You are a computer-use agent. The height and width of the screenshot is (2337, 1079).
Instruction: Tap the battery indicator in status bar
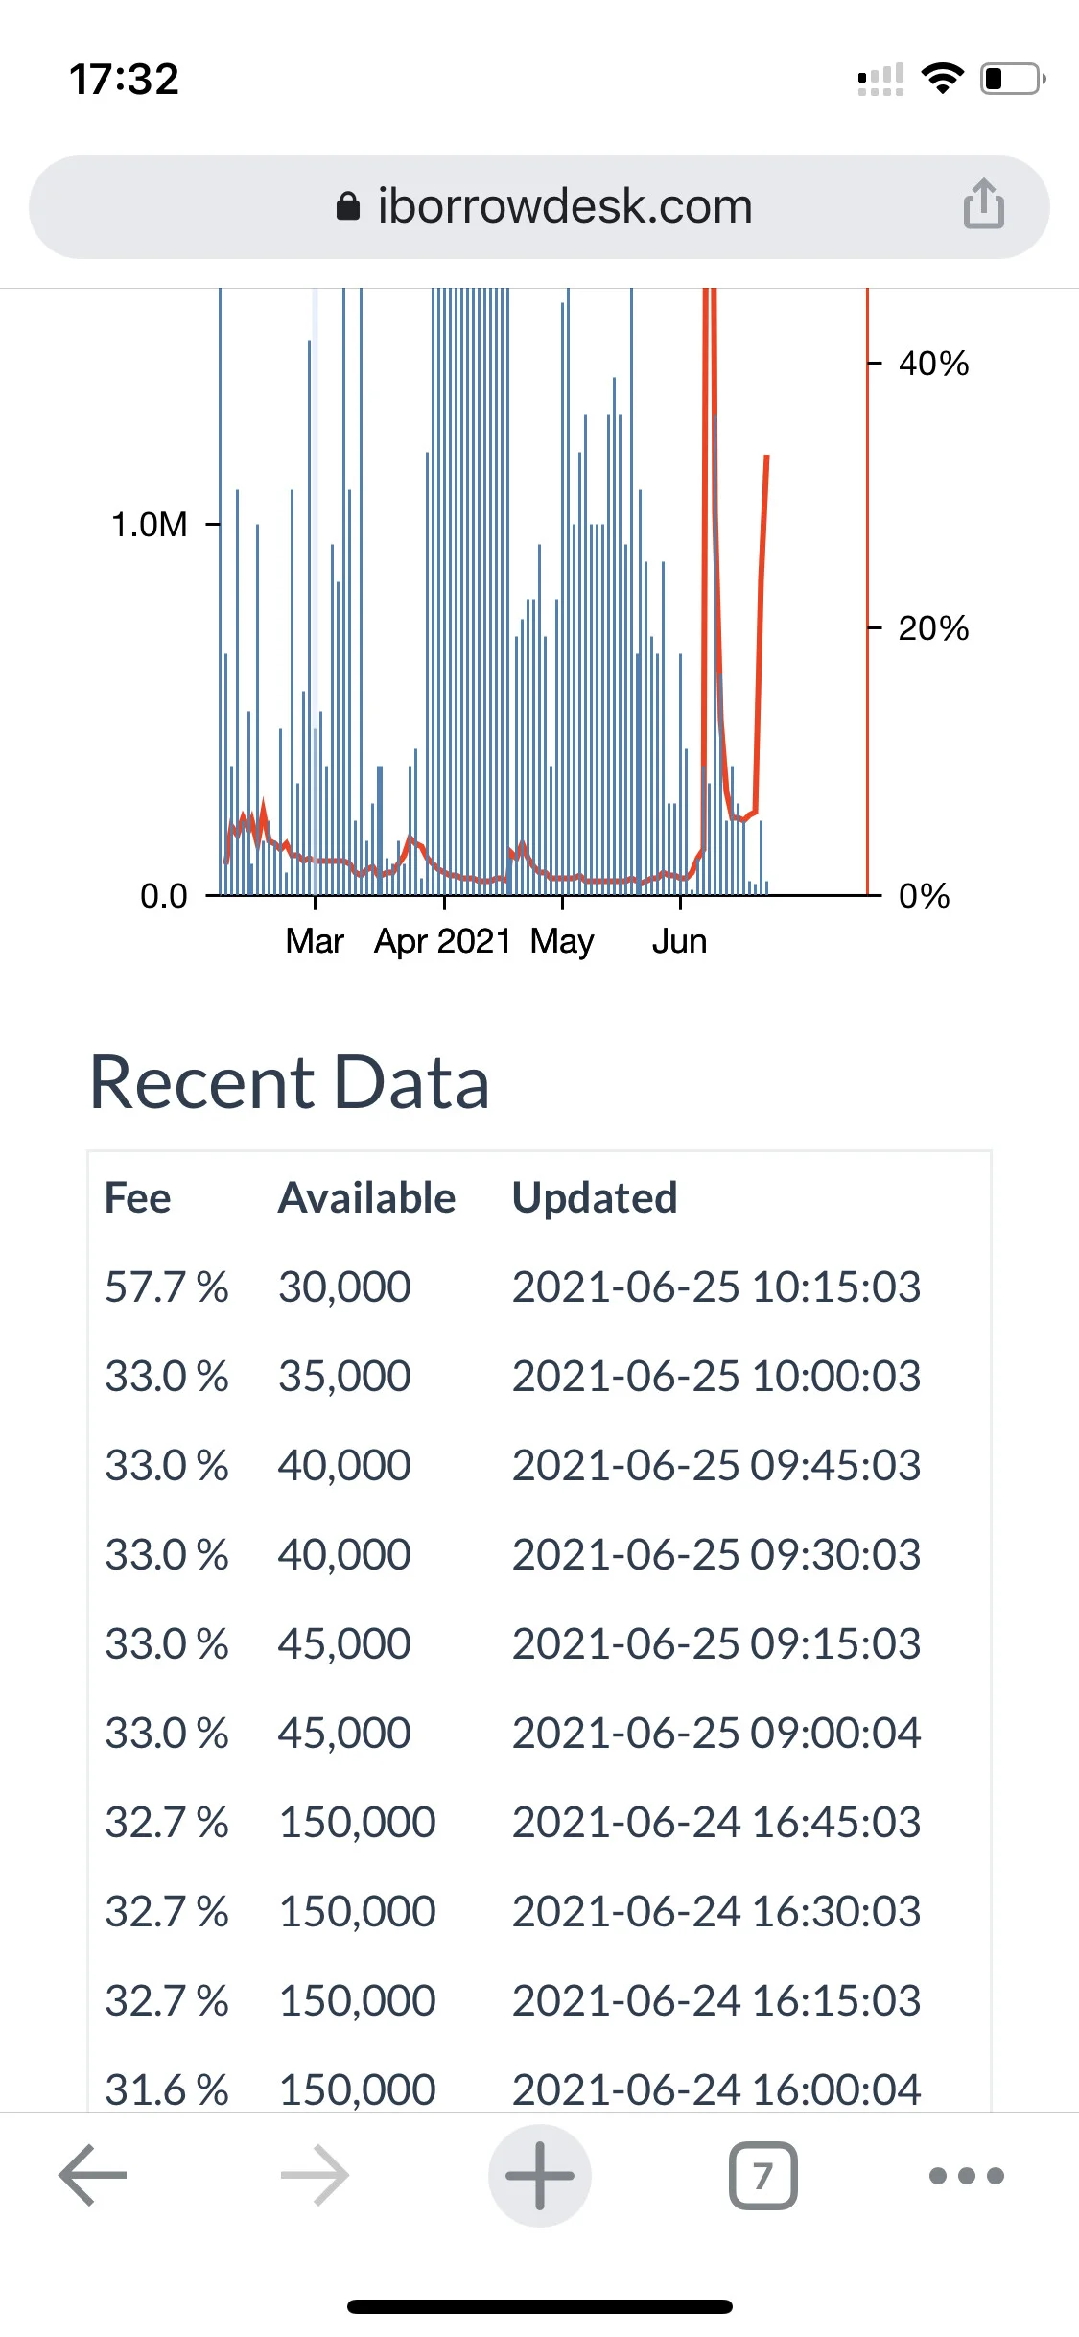(1013, 79)
